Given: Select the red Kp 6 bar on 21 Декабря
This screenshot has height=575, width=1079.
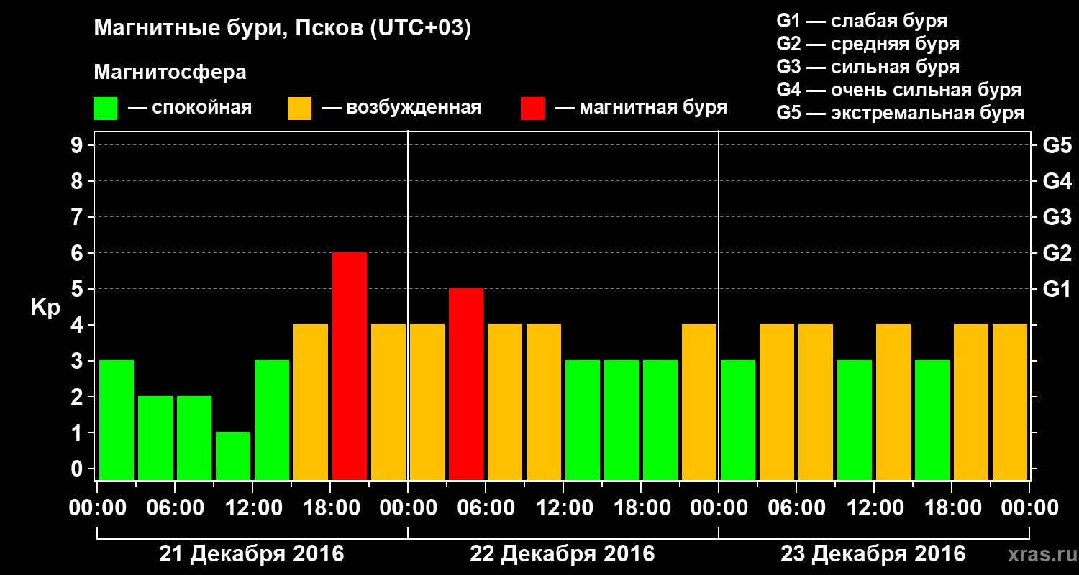Looking at the screenshot, I should click(x=350, y=367).
